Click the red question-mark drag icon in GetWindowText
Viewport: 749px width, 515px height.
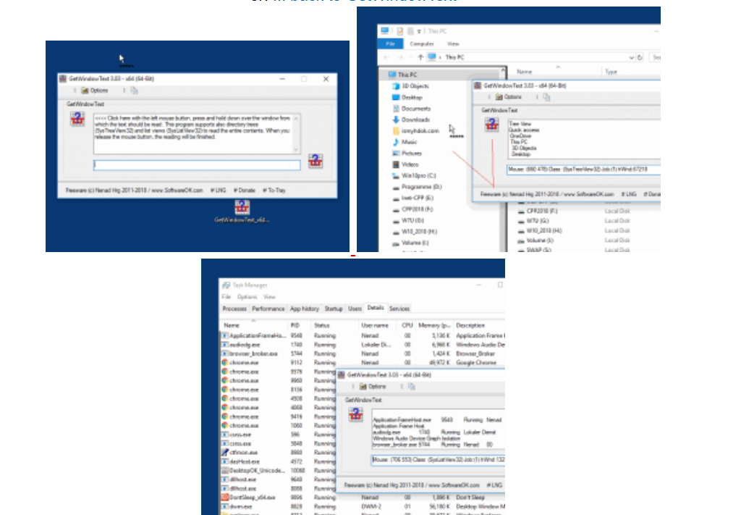[x=77, y=118]
